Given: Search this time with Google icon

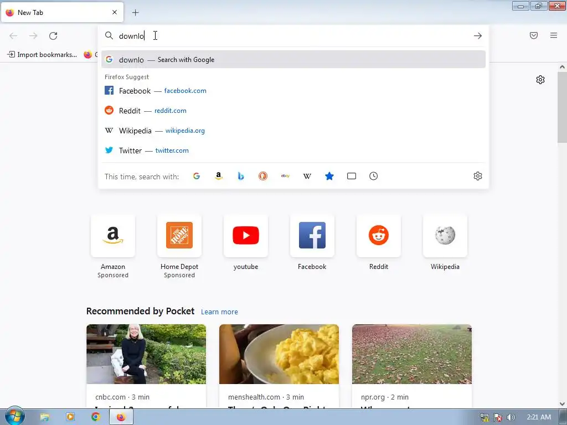Looking at the screenshot, I should pos(197,176).
